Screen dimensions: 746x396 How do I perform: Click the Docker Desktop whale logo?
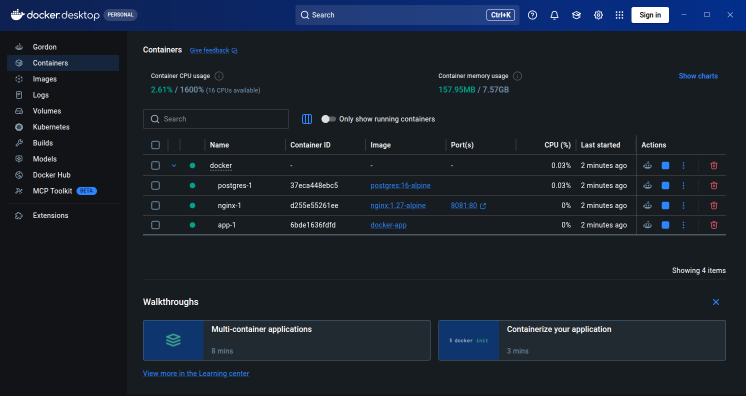click(17, 14)
